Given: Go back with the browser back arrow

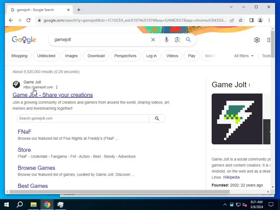Looking at the screenshot, I should [11, 20].
